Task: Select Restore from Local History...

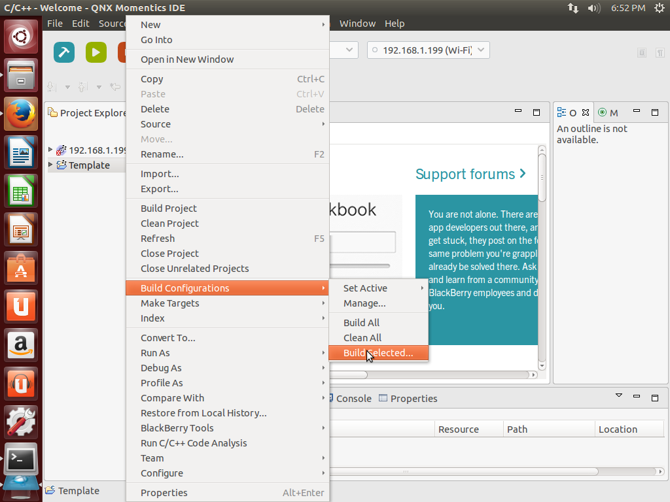Action: coord(228,413)
